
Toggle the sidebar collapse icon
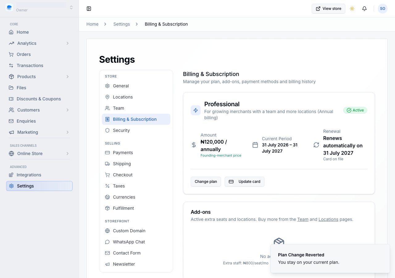click(89, 9)
